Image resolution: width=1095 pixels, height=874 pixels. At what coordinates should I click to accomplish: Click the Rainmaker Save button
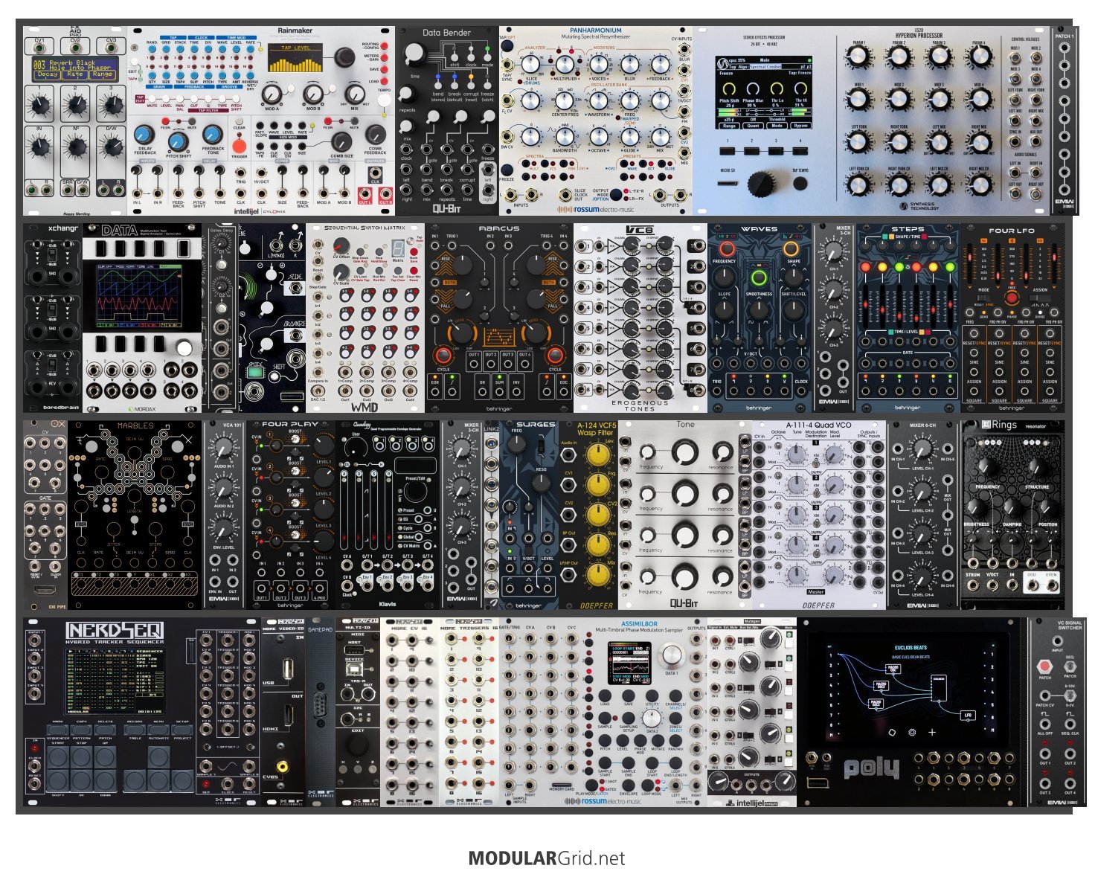pyautogui.click(x=385, y=69)
